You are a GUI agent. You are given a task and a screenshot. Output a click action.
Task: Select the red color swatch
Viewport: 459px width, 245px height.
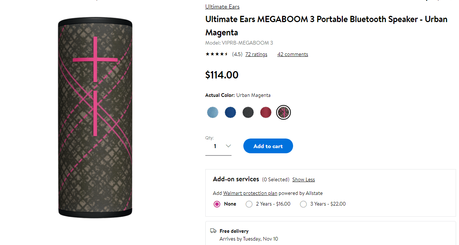click(266, 112)
